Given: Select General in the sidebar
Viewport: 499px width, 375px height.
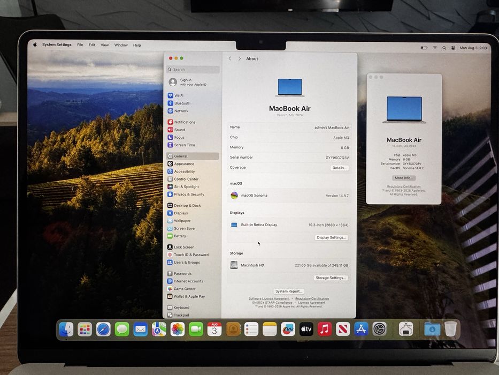Looking at the screenshot, I should 193,156.
